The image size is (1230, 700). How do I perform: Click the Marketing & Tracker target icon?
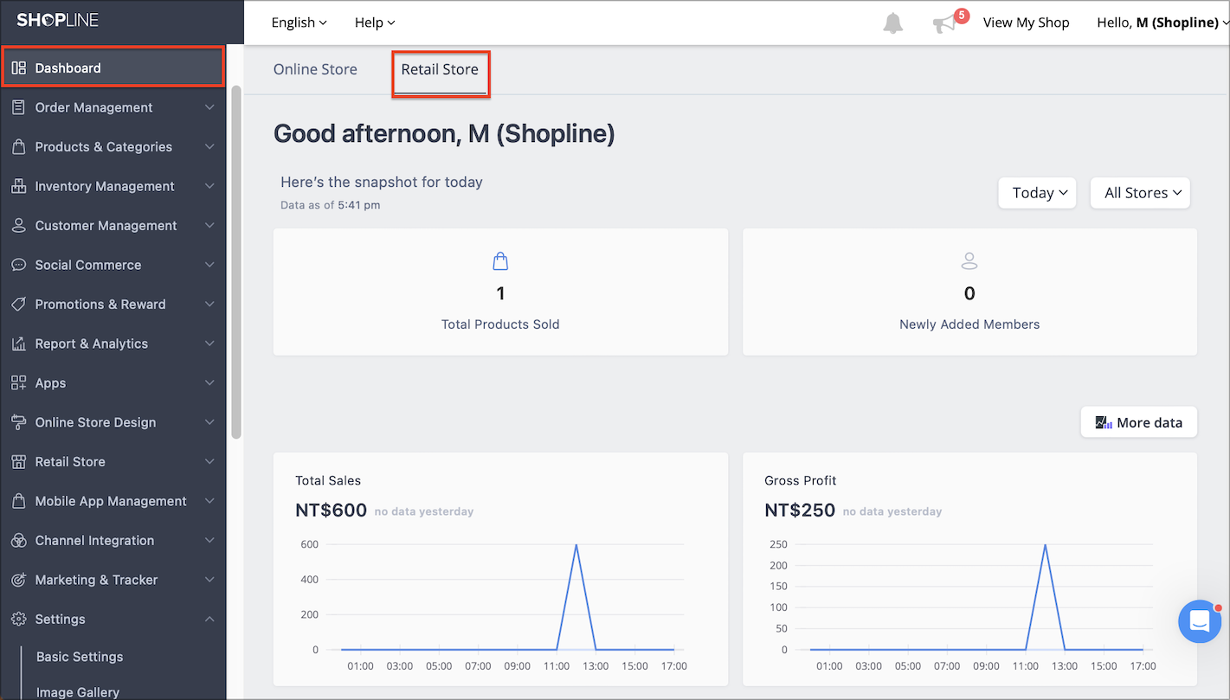pyautogui.click(x=18, y=580)
